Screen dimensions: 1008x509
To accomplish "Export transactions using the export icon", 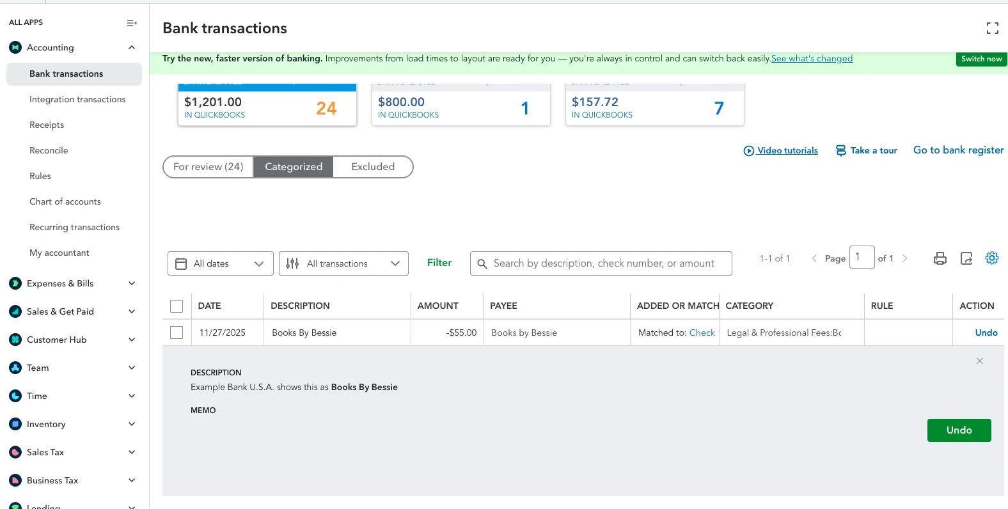I will pyautogui.click(x=966, y=258).
